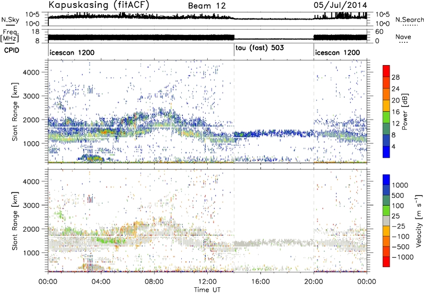Click the 2000 km tick label on power panel

[x=31, y=120]
